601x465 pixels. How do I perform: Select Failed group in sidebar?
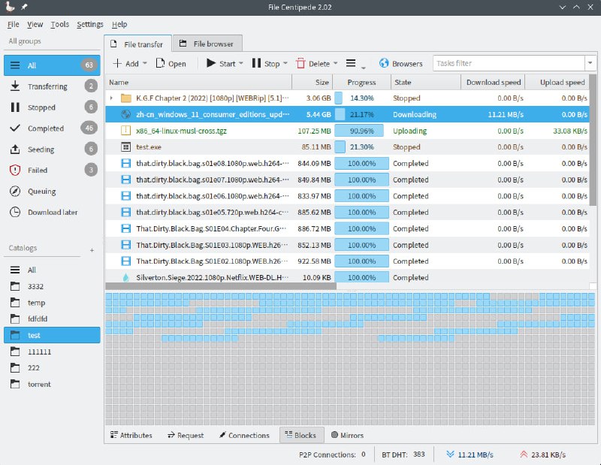[x=38, y=171]
